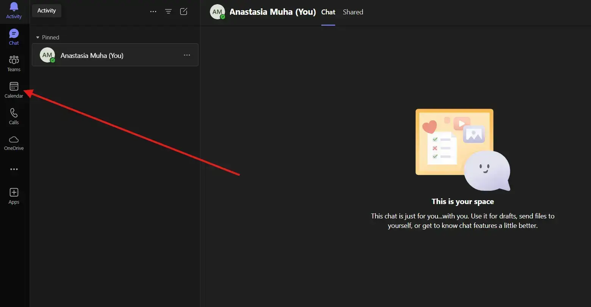Viewport: 591px width, 307px height.
Task: Click the AM avatar in pinned chat
Action: (x=47, y=55)
